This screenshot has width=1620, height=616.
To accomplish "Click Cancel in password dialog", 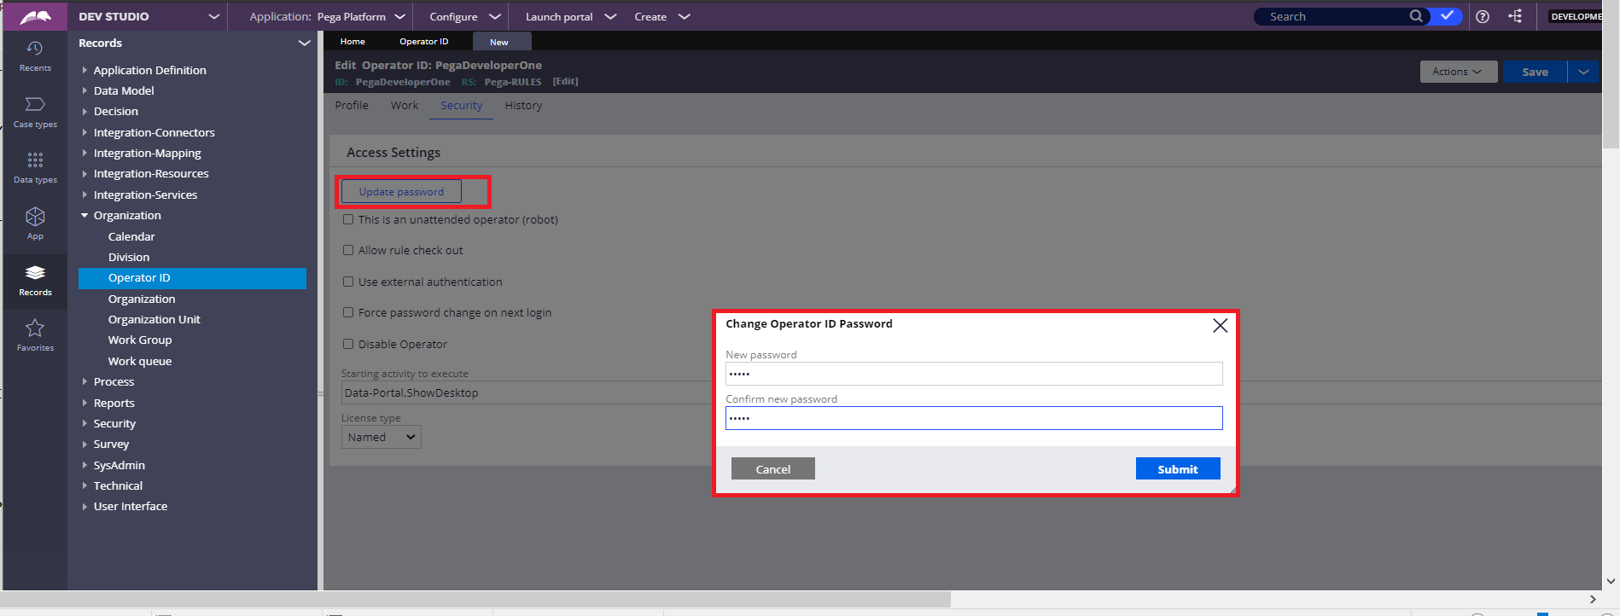I will point(773,469).
